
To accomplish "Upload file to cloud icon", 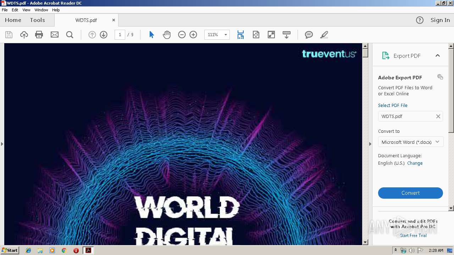I will coord(24,35).
